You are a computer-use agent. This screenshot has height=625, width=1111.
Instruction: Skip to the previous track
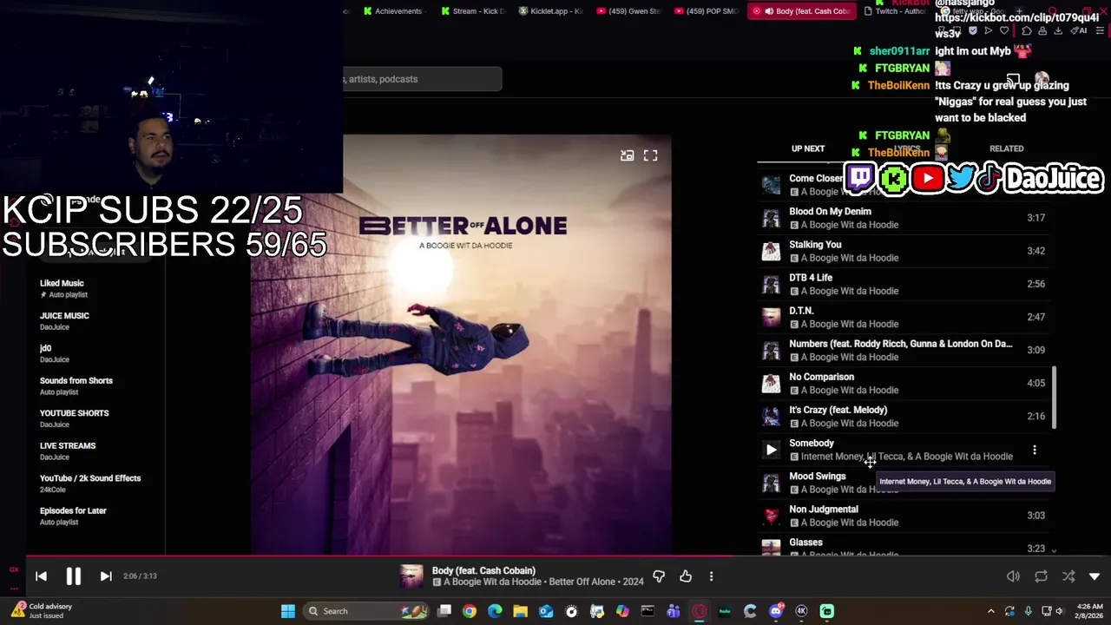(x=41, y=576)
